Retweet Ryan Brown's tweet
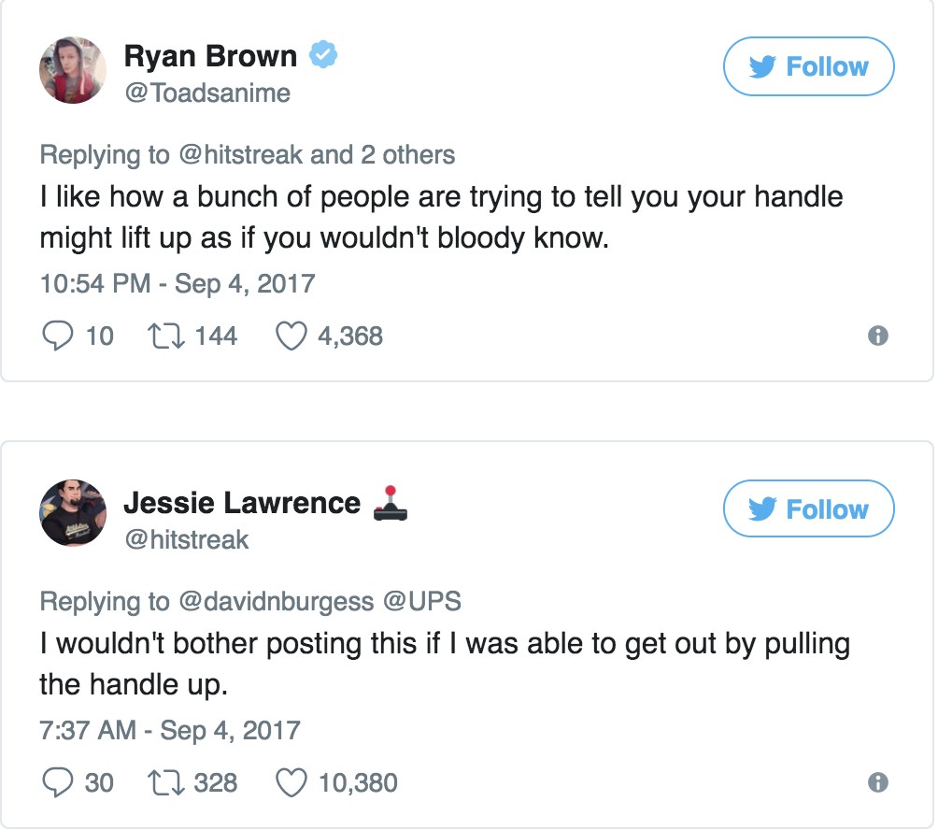 [167, 336]
